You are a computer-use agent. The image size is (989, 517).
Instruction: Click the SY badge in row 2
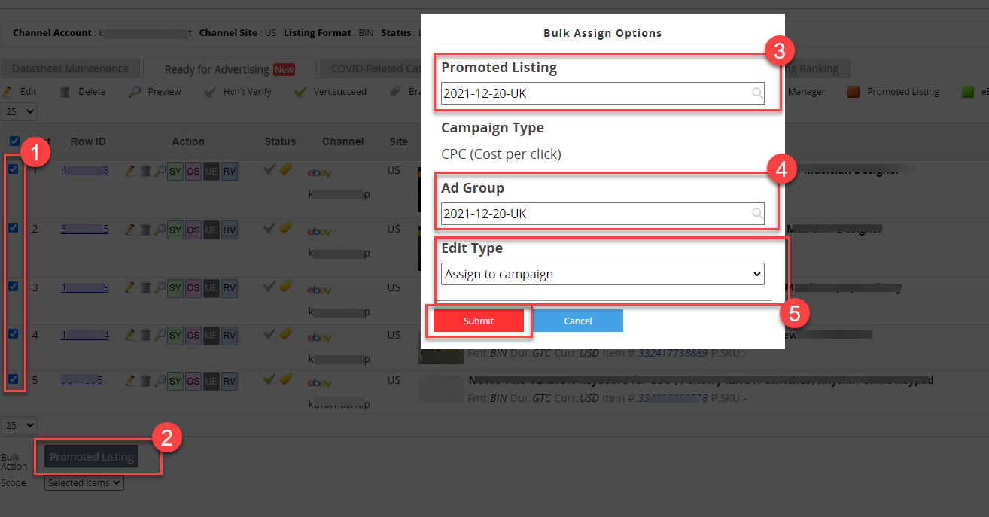175,230
